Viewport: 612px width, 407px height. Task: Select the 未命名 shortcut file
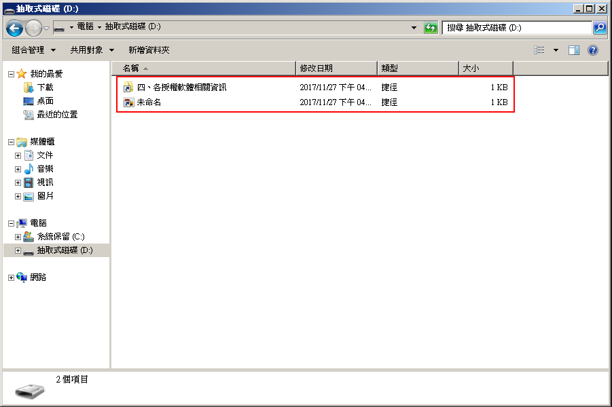tap(148, 102)
